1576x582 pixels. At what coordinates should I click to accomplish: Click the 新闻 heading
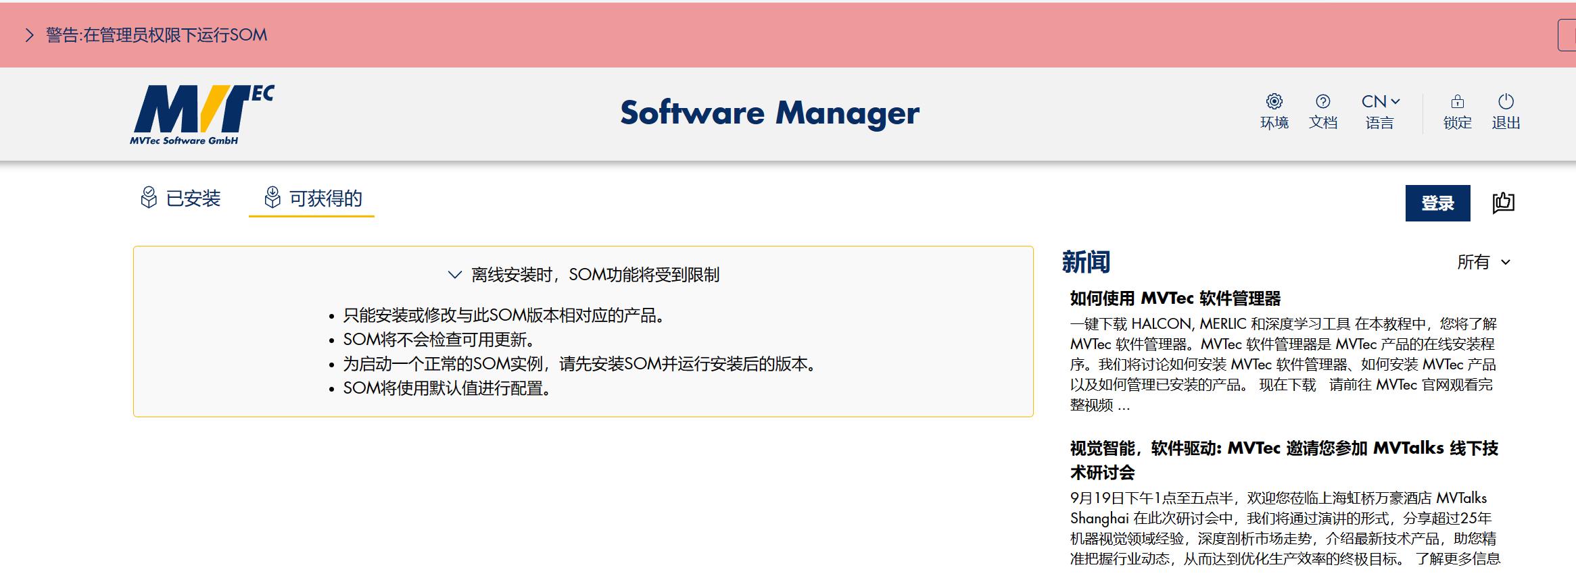(1086, 262)
